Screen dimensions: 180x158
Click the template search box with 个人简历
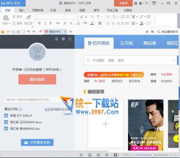pyautogui.click(x=130, y=60)
